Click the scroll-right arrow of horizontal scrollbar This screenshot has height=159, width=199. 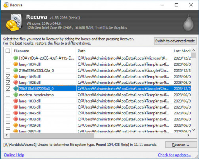tap(188, 135)
